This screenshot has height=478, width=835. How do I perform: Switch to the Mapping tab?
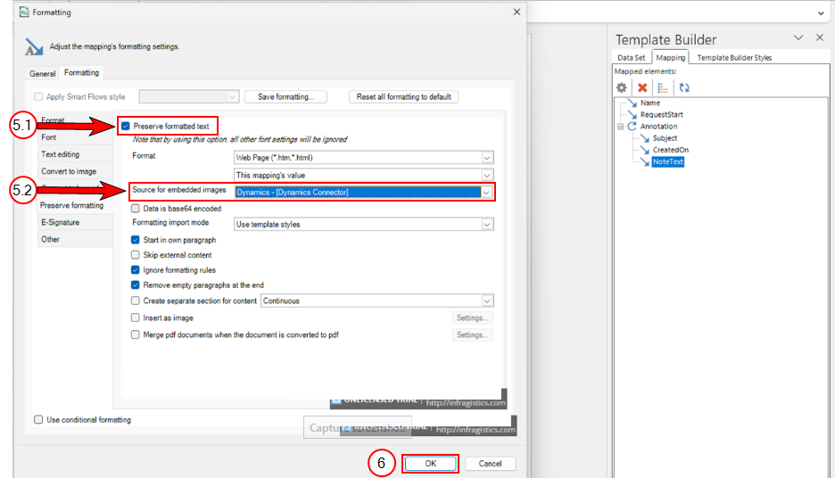pos(671,57)
